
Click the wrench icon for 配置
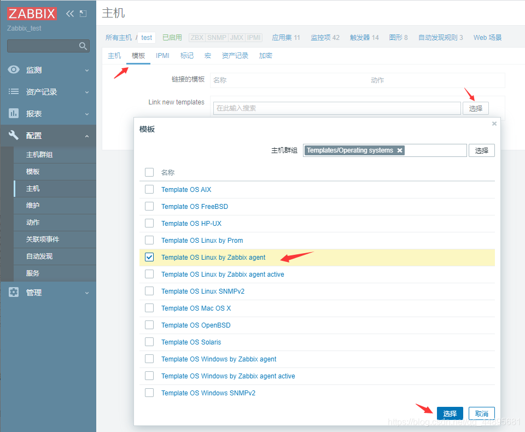[x=13, y=135]
